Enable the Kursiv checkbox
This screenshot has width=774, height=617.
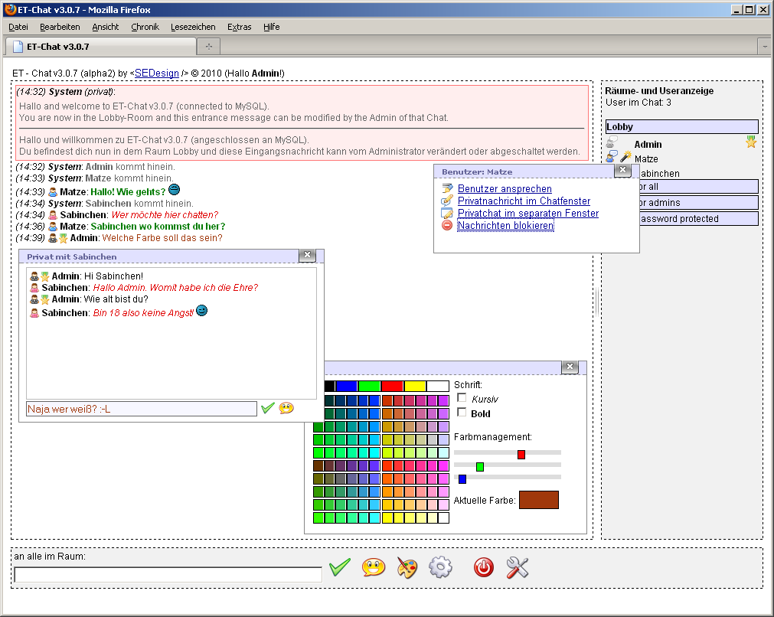[462, 398]
